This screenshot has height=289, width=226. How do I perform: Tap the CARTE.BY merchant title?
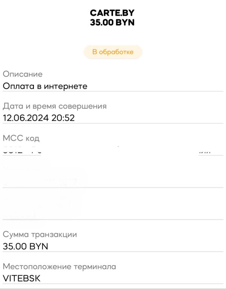pos(112,13)
